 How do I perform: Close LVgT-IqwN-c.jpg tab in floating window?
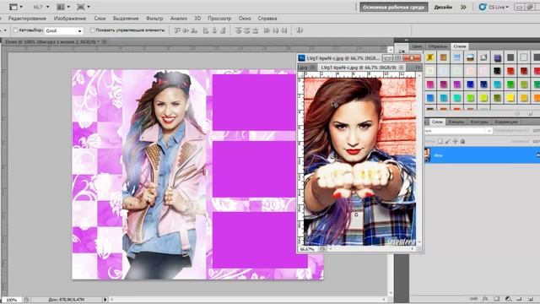coord(402,68)
